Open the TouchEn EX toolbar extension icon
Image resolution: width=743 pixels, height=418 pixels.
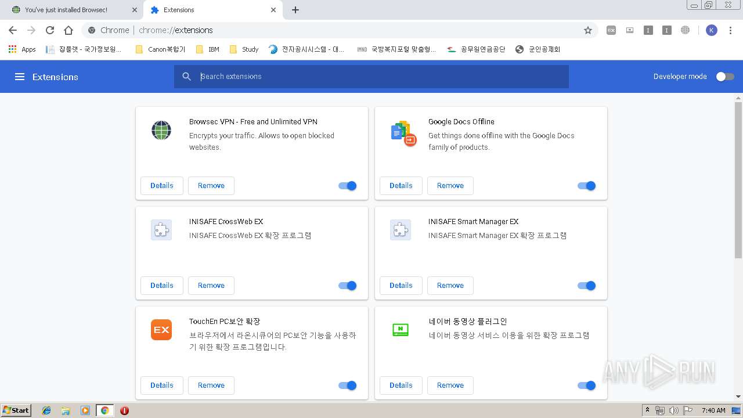tap(611, 30)
